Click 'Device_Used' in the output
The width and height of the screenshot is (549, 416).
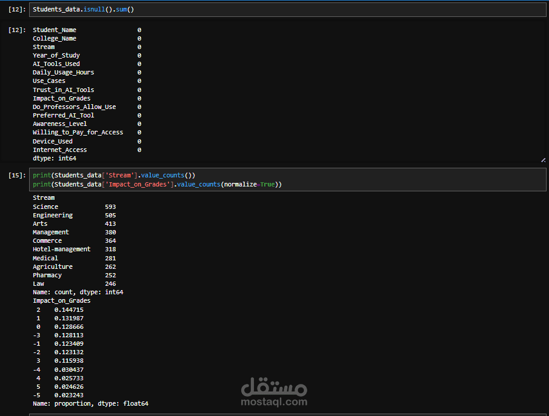click(53, 141)
